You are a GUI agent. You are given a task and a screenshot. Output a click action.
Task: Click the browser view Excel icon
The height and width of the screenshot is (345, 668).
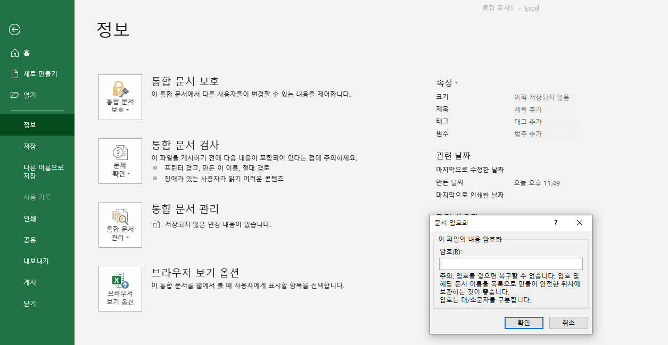click(120, 281)
